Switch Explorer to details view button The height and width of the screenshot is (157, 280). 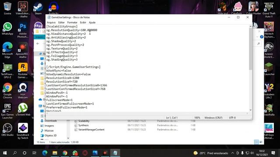(256, 142)
